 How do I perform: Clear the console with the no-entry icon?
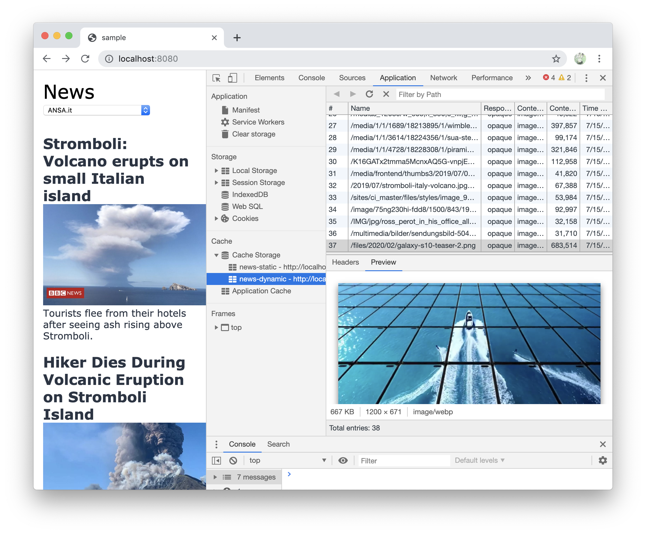(233, 460)
